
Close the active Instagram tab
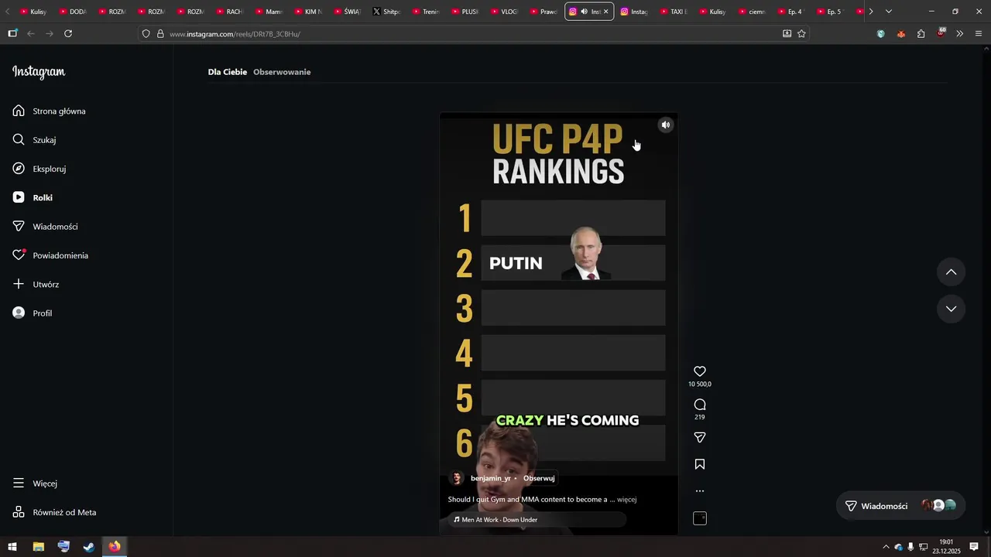(x=605, y=12)
